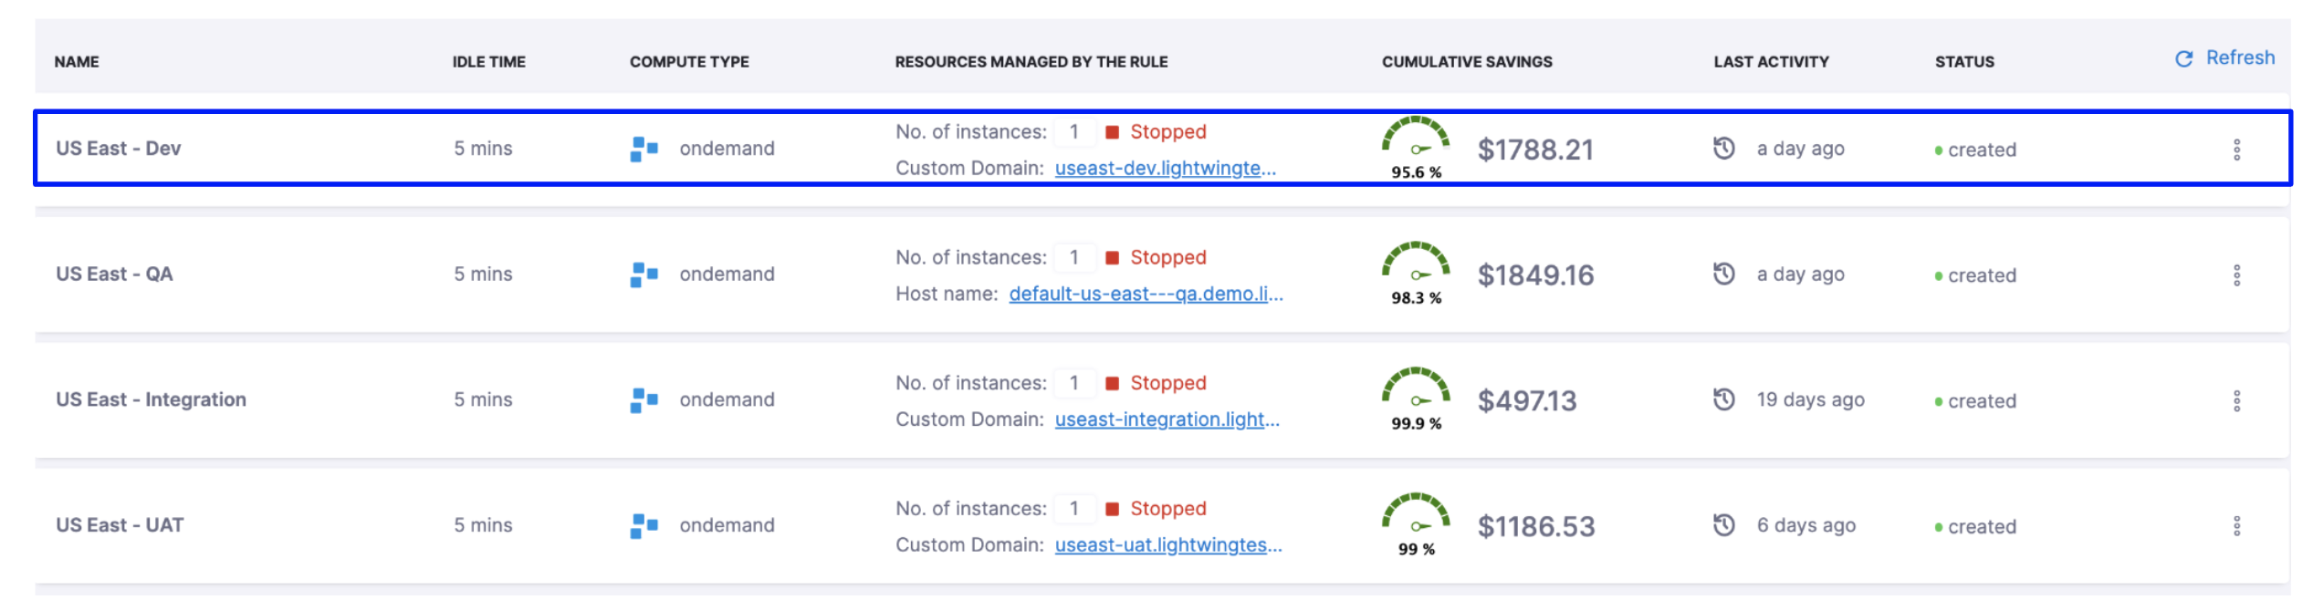Click the last activity clock icon for UAT
Screen dimensions: 2313x611
pyautogui.click(x=1723, y=525)
